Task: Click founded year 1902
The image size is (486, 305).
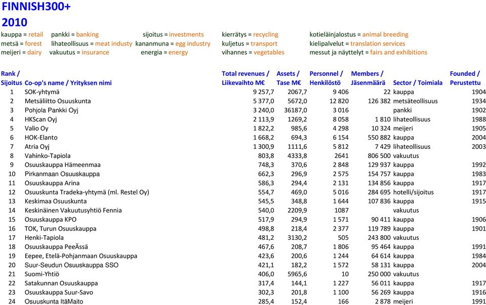Action: (479, 110)
